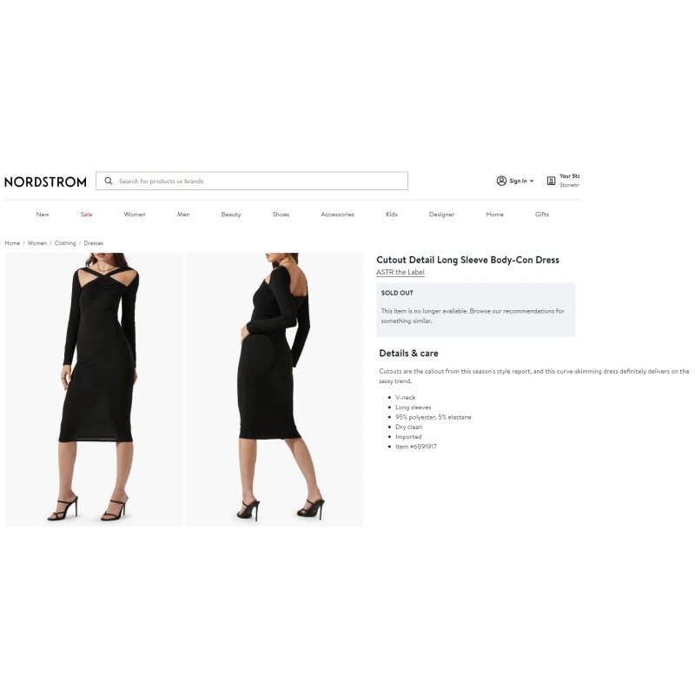Click into the product search field
695x695 pixels.
click(252, 181)
